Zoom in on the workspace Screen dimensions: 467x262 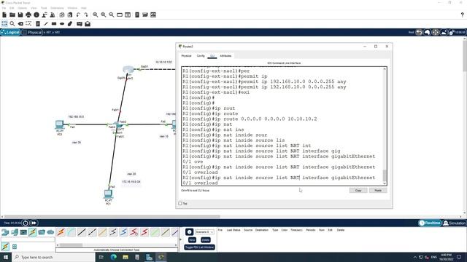click(x=96, y=15)
